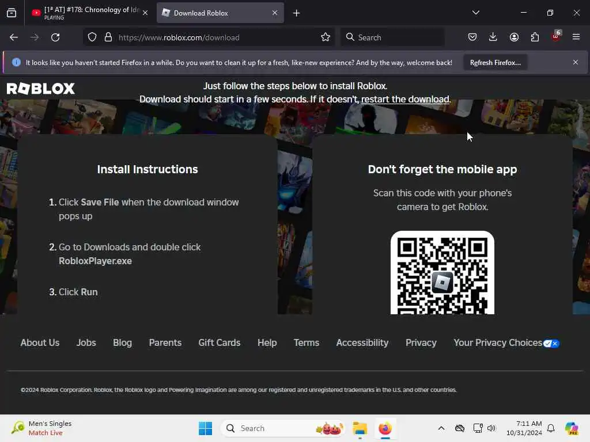
Task: Open the Gift Cards footer link
Action: [220, 343]
